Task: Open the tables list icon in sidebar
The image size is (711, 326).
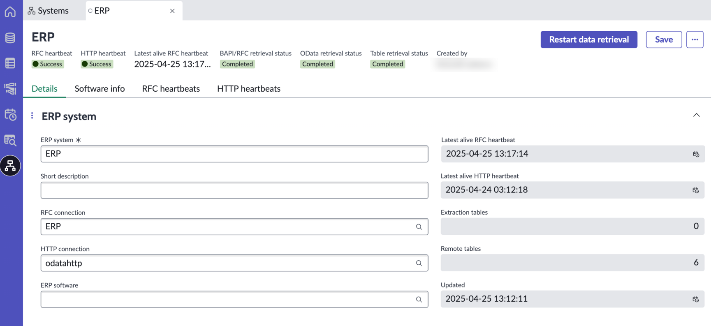Action: (x=10, y=63)
